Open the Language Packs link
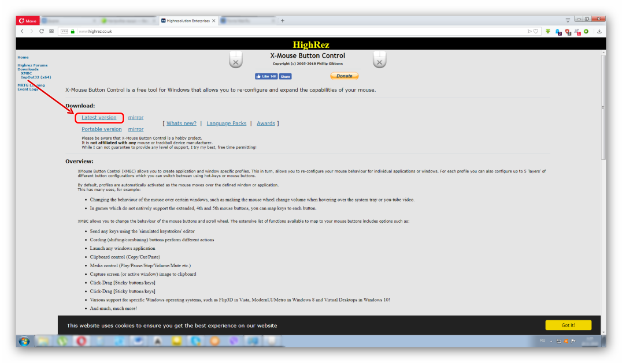Image resolution: width=622 pixels, height=363 pixels. pos(227,124)
